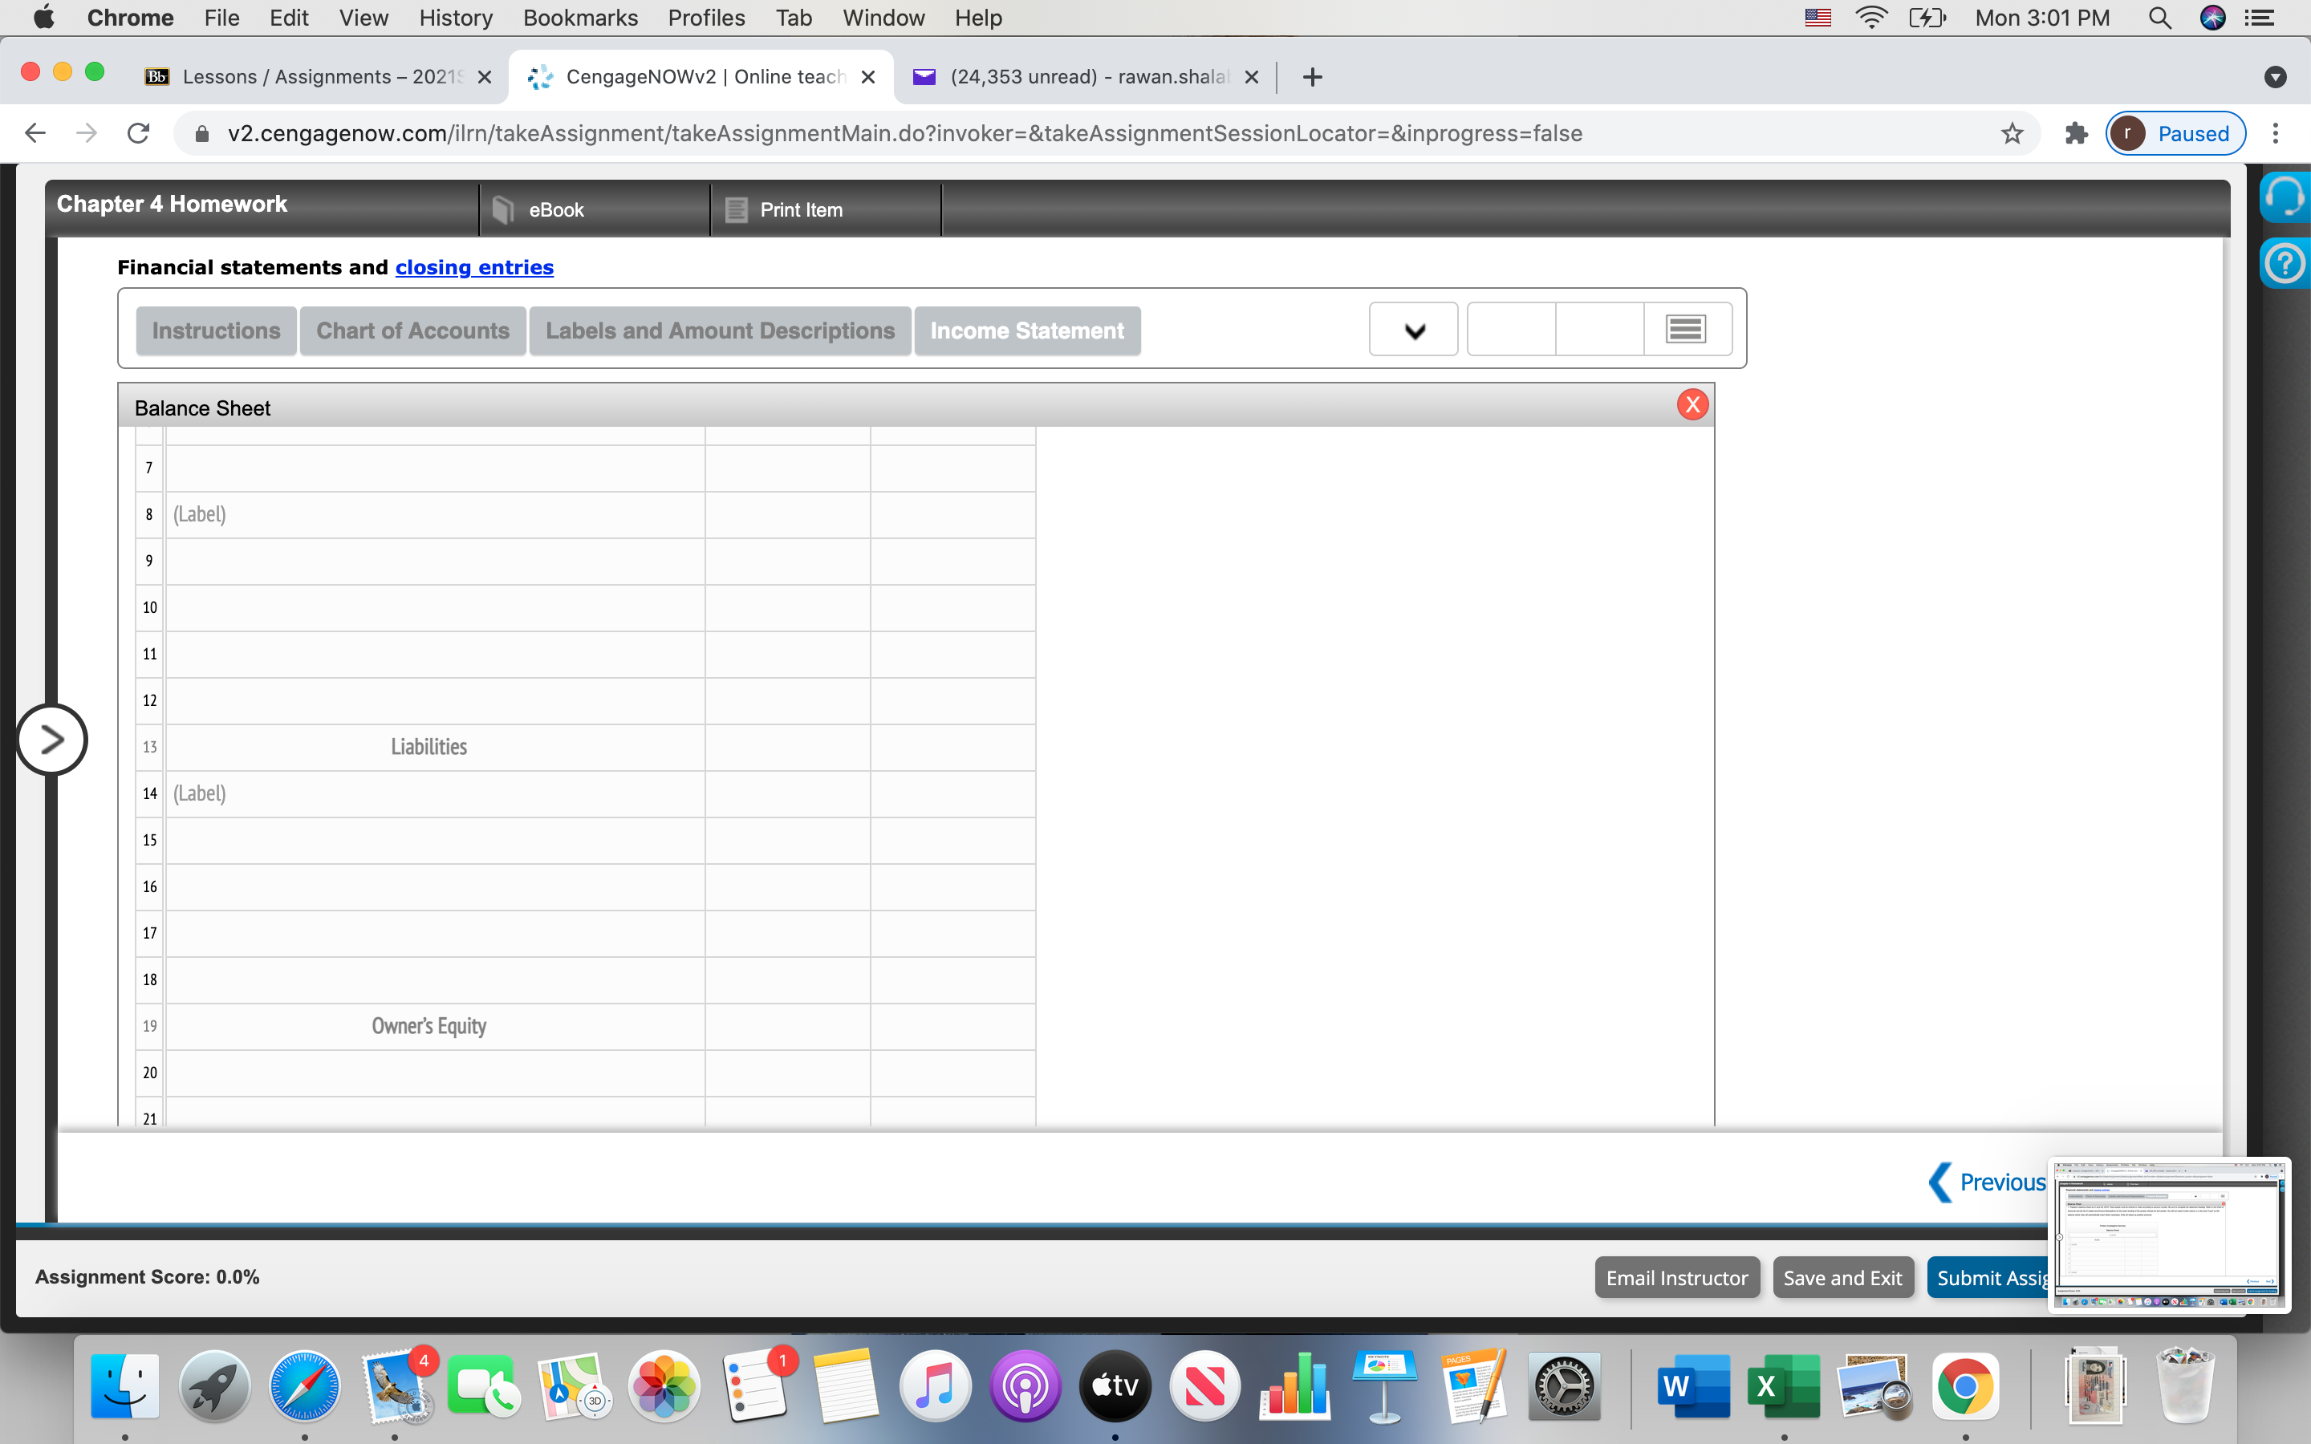Image resolution: width=2311 pixels, height=1444 pixels.
Task: Bookmark this page with the star icon
Action: point(2012,134)
